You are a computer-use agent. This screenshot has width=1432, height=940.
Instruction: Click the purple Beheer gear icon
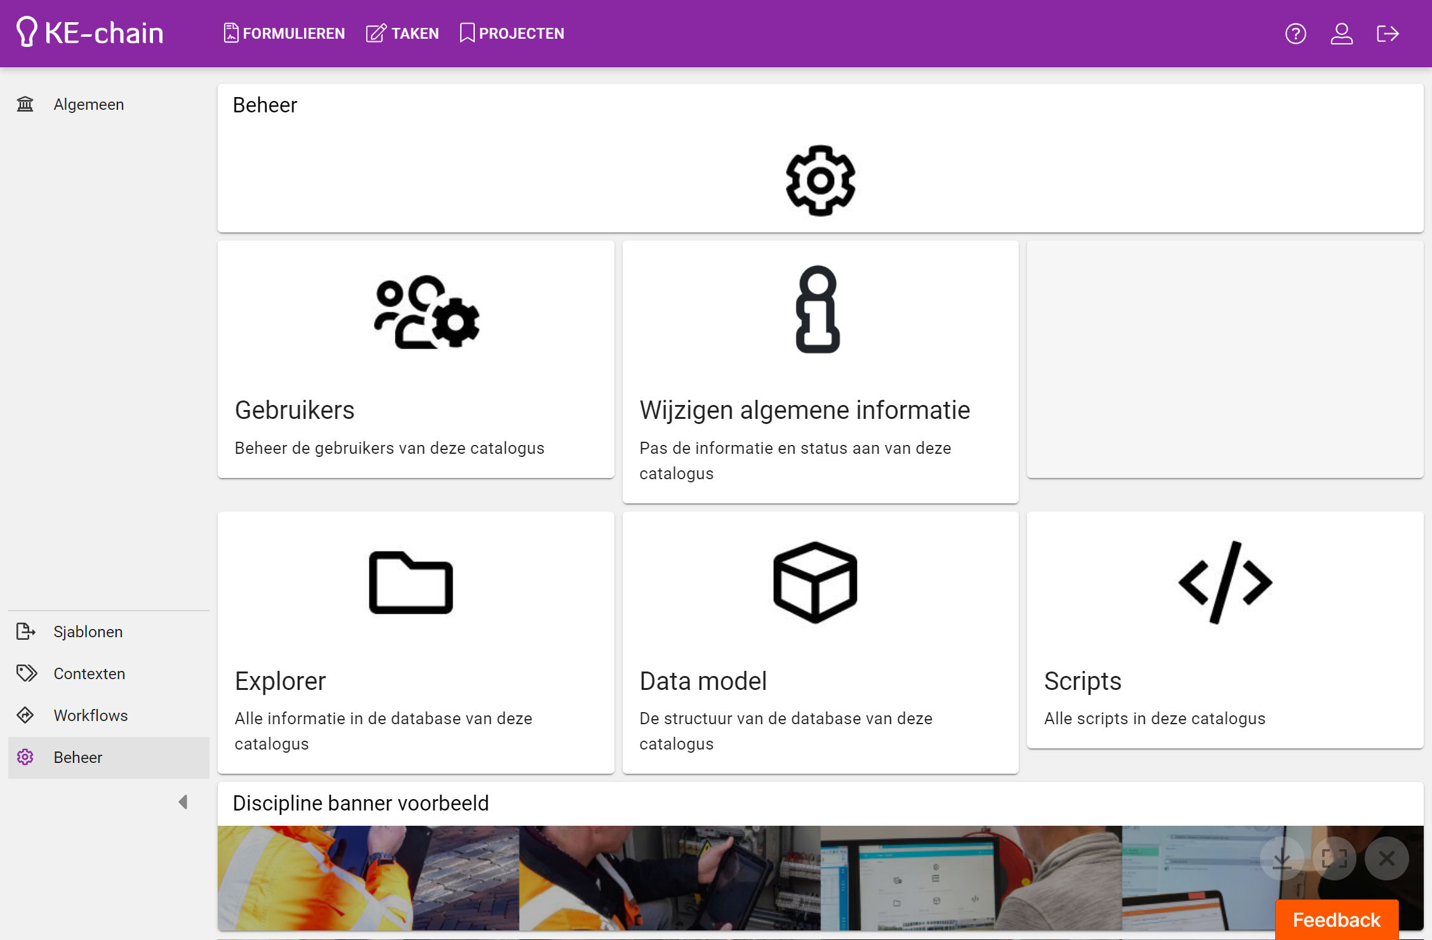click(25, 757)
